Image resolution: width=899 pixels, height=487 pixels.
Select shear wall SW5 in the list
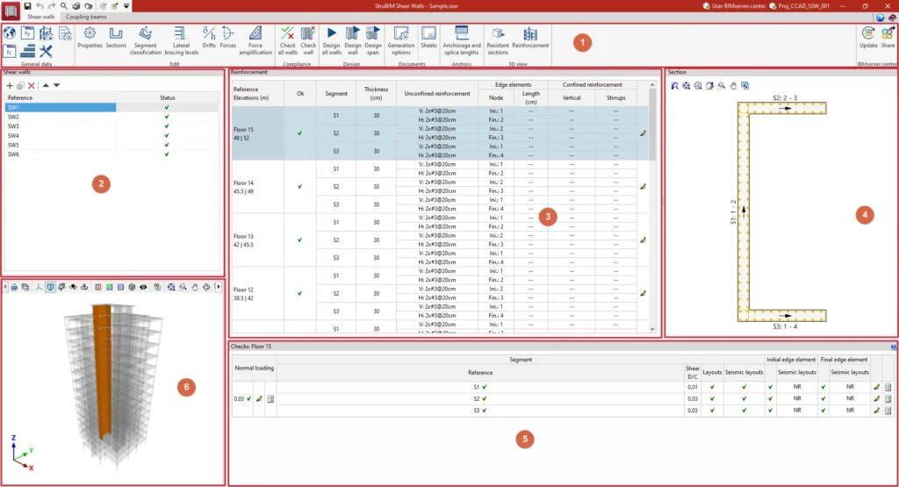click(x=111, y=145)
